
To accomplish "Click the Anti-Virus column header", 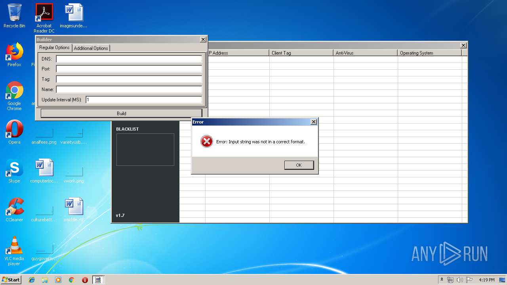I will pyautogui.click(x=366, y=53).
